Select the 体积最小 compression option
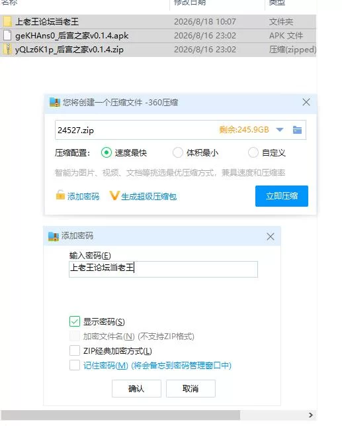 click(178, 152)
